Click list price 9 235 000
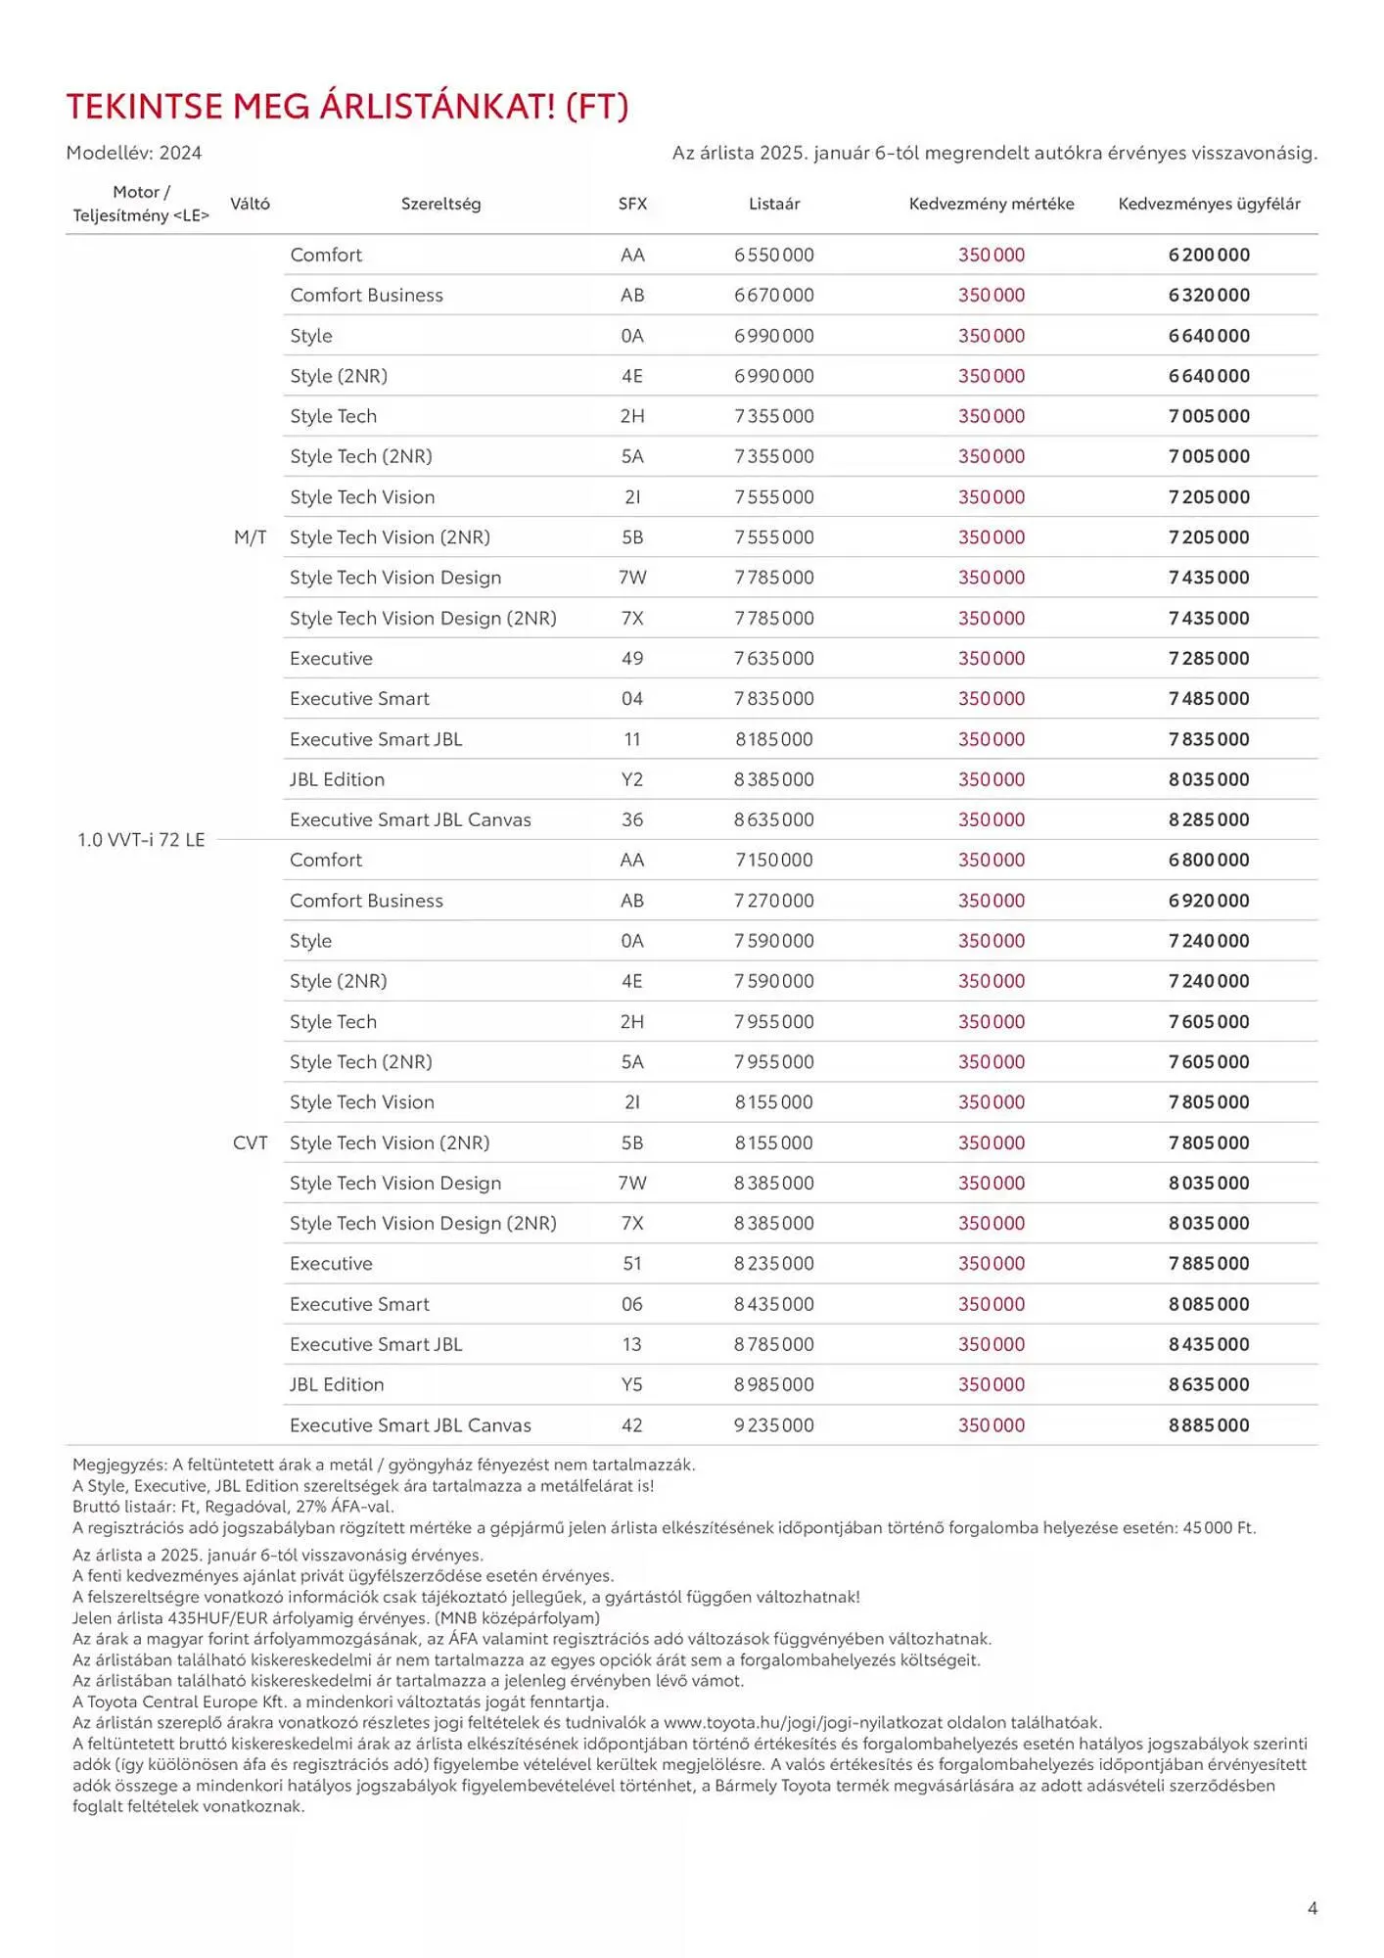 (774, 1425)
